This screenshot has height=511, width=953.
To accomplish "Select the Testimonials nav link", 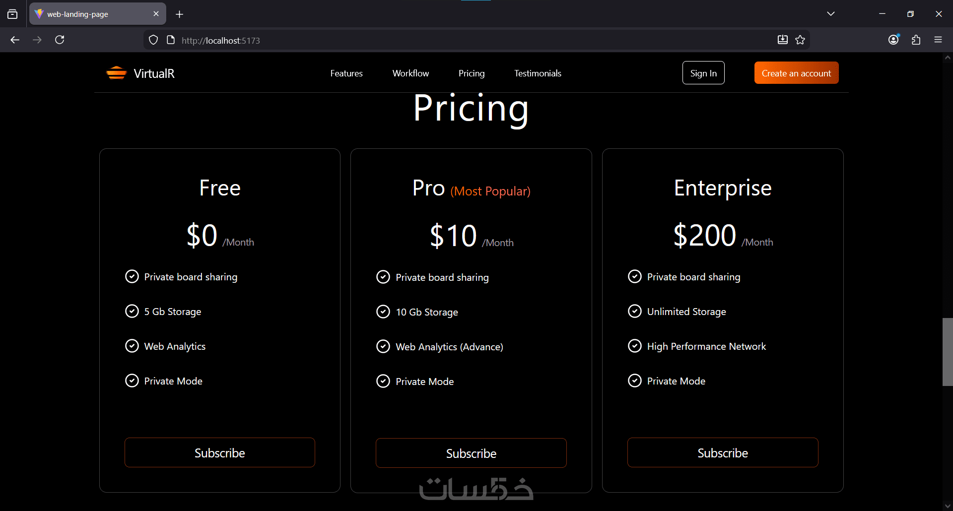I will 538,73.
